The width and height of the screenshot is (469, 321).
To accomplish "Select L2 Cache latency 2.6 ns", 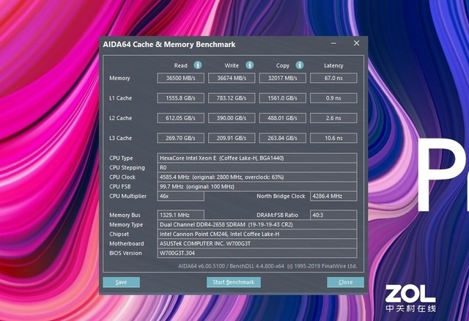I will [x=333, y=118].
